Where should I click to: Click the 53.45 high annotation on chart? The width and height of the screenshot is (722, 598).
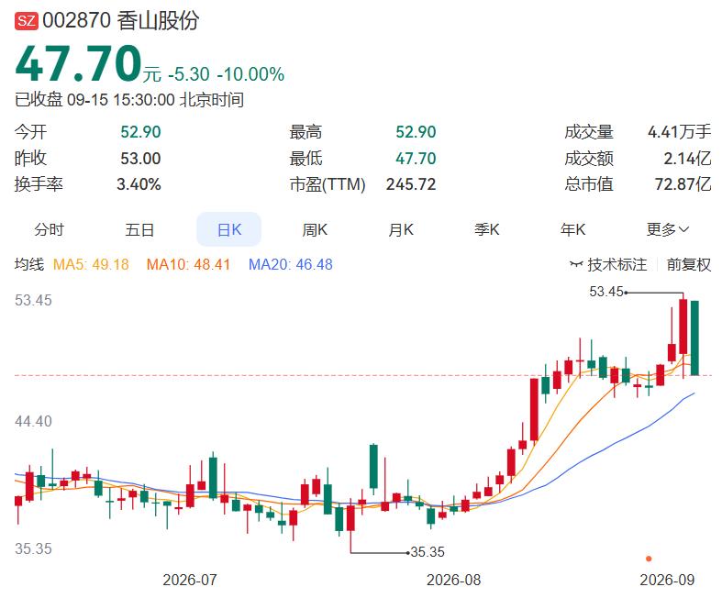pos(606,292)
